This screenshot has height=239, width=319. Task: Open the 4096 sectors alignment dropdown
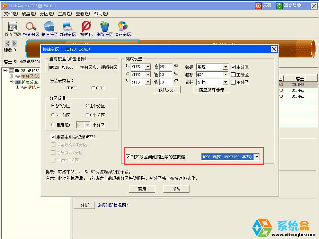(257, 157)
